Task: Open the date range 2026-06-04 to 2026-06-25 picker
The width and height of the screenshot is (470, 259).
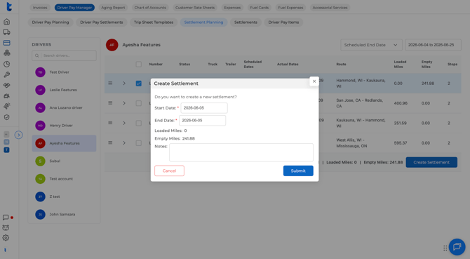Action: tap(433, 45)
